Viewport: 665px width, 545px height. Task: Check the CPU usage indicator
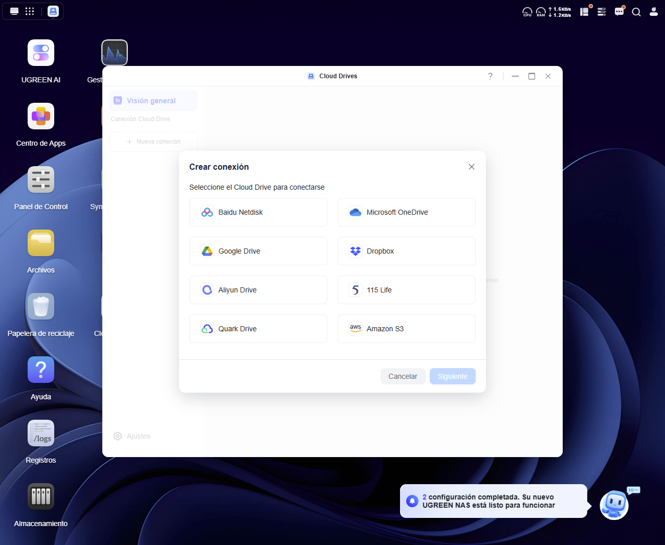click(527, 12)
